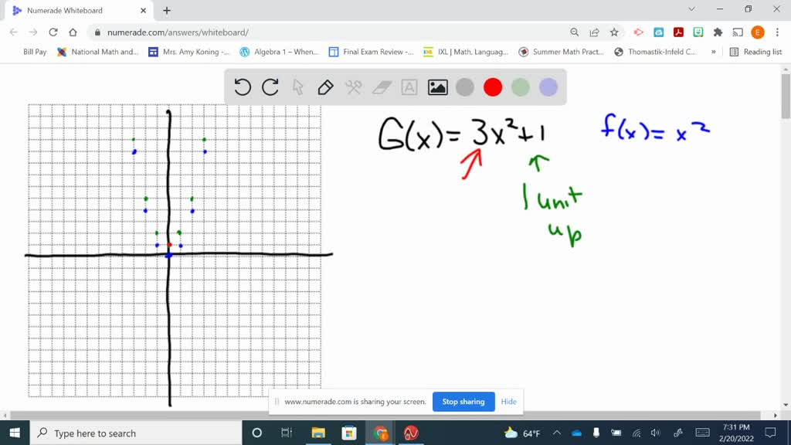Click the Undo arrow on the whiteboard toolbar
Viewport: 791px width, 445px height.
pos(242,87)
